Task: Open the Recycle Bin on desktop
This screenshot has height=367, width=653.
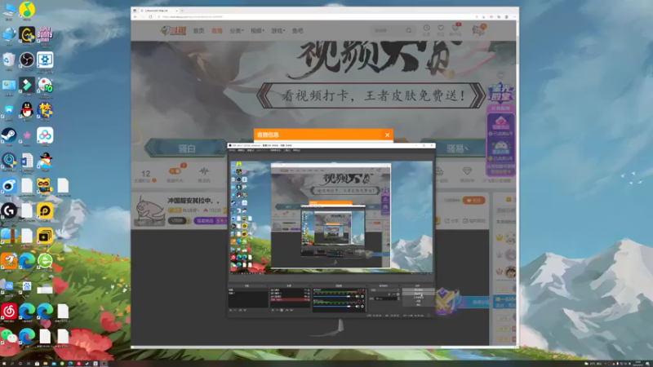Action: (9, 60)
